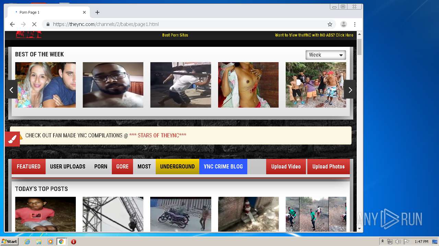Stop page loading with the X button
Screen dimensions: 439x246
(x=34, y=24)
